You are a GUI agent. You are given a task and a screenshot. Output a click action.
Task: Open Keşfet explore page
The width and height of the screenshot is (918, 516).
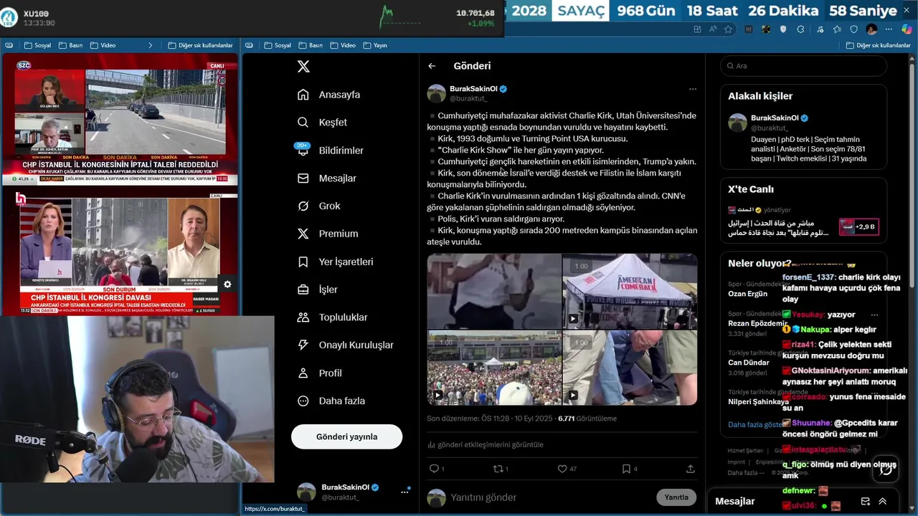(x=323, y=123)
